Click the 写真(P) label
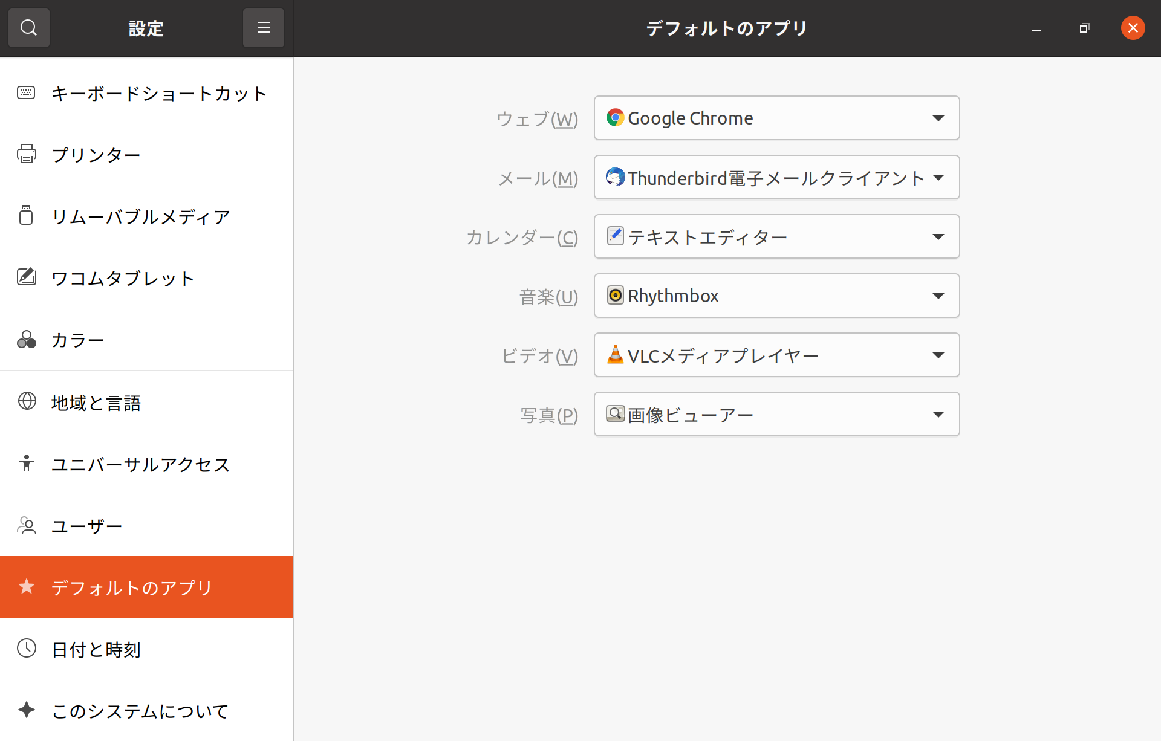The width and height of the screenshot is (1161, 741). [x=549, y=415]
